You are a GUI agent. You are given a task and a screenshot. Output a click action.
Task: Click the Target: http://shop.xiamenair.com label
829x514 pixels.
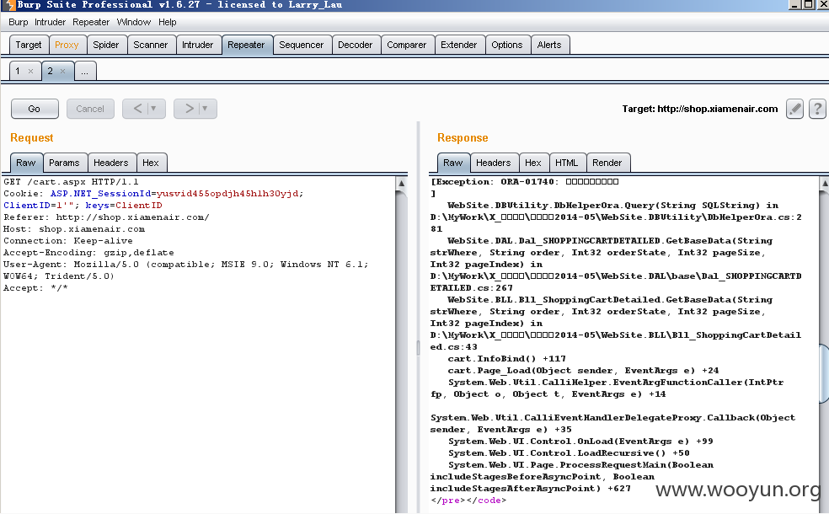point(699,109)
